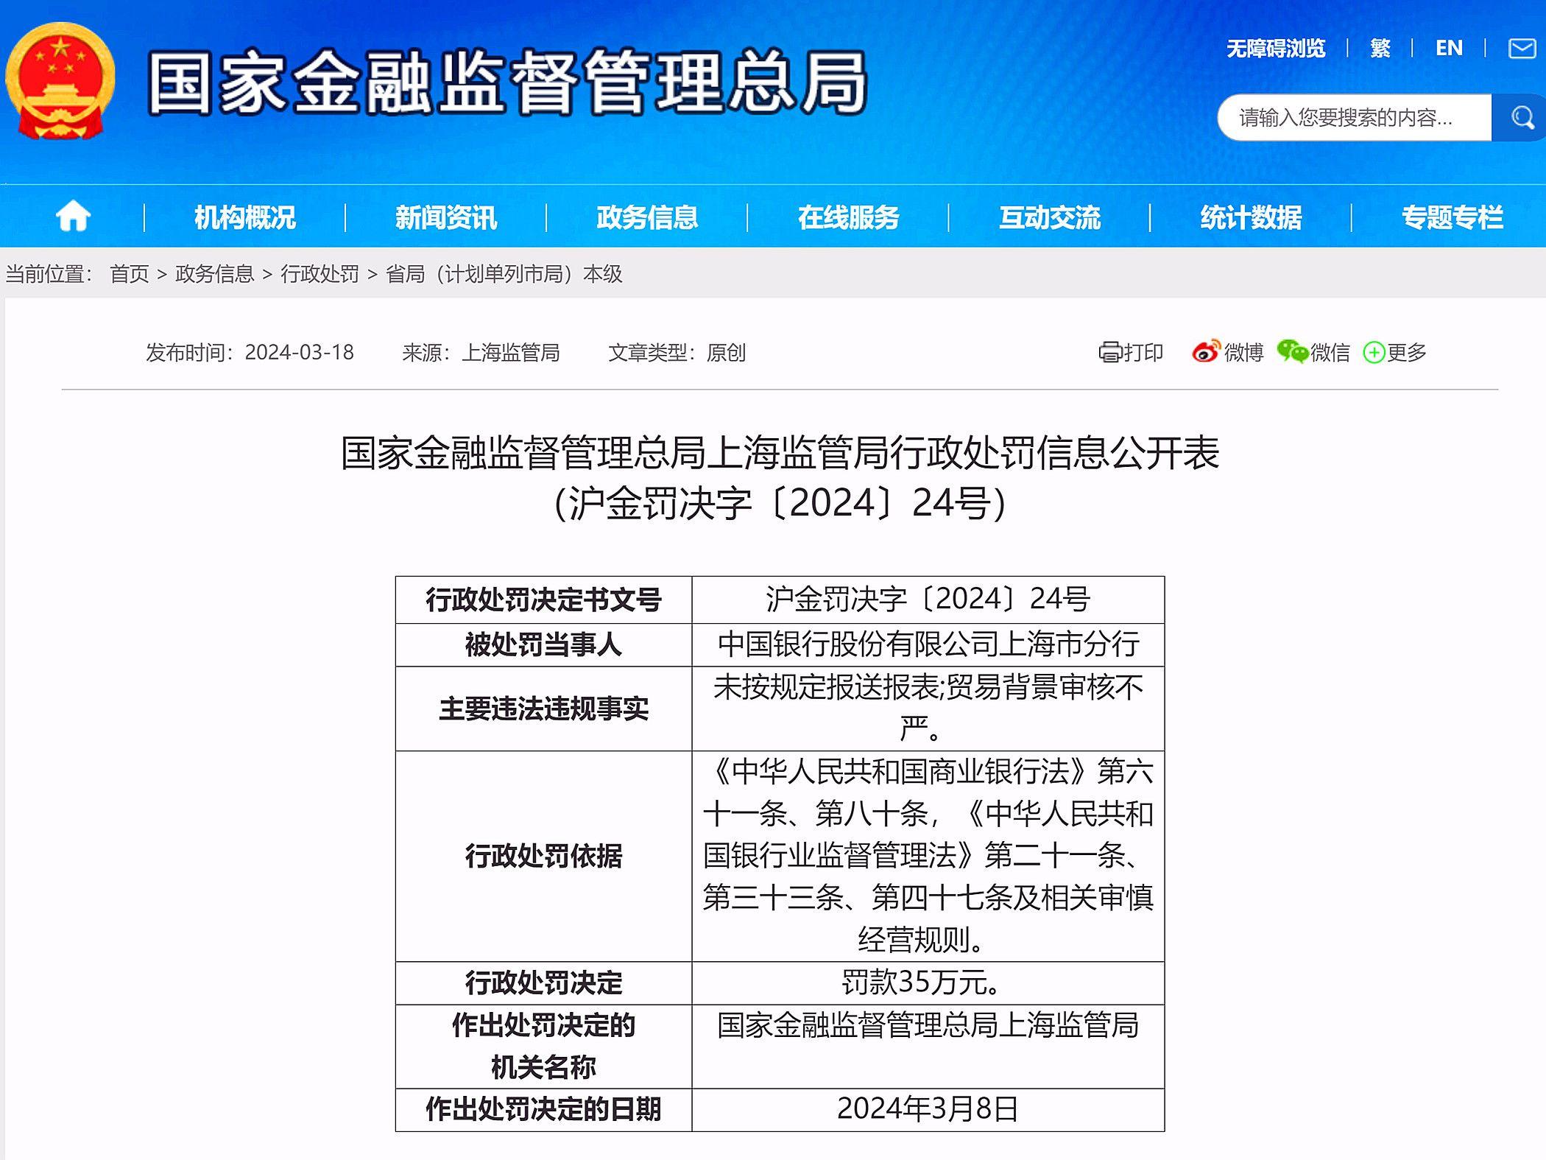Click the 行政处罚决定 header cell
Viewport: 1546px width, 1160px height.
point(543,983)
